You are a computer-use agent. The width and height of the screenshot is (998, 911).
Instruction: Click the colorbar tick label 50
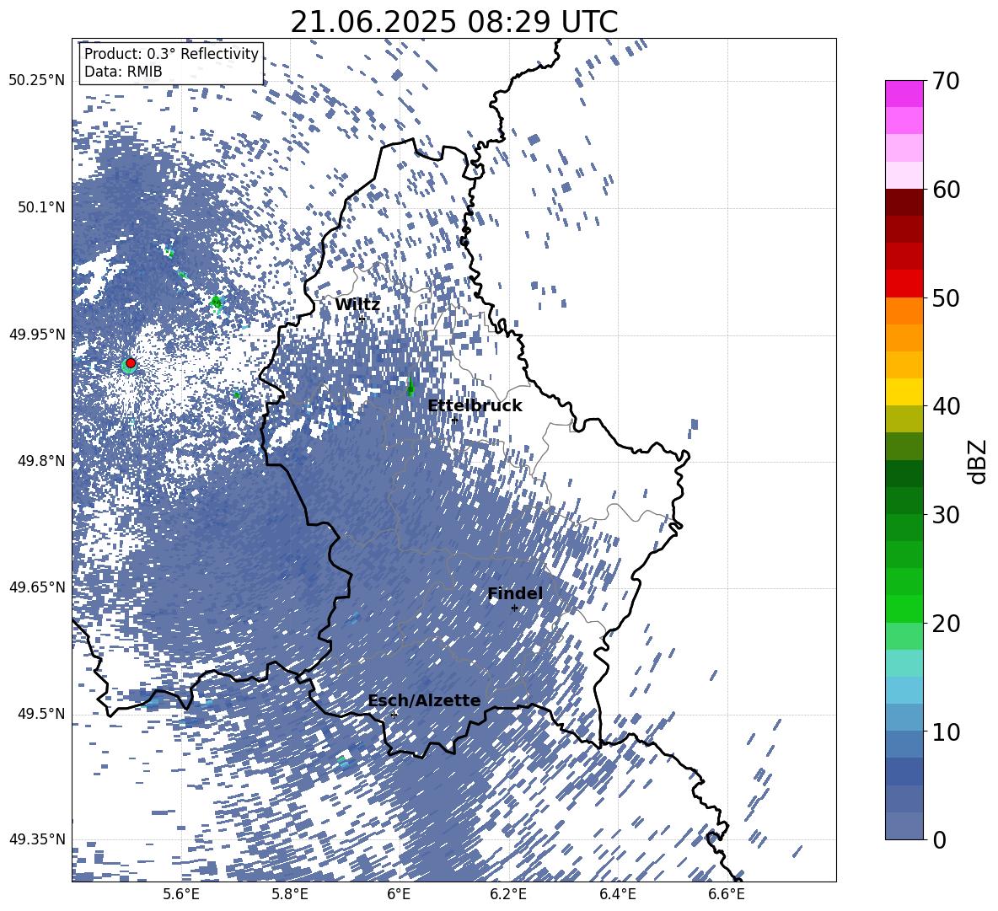[x=946, y=297]
